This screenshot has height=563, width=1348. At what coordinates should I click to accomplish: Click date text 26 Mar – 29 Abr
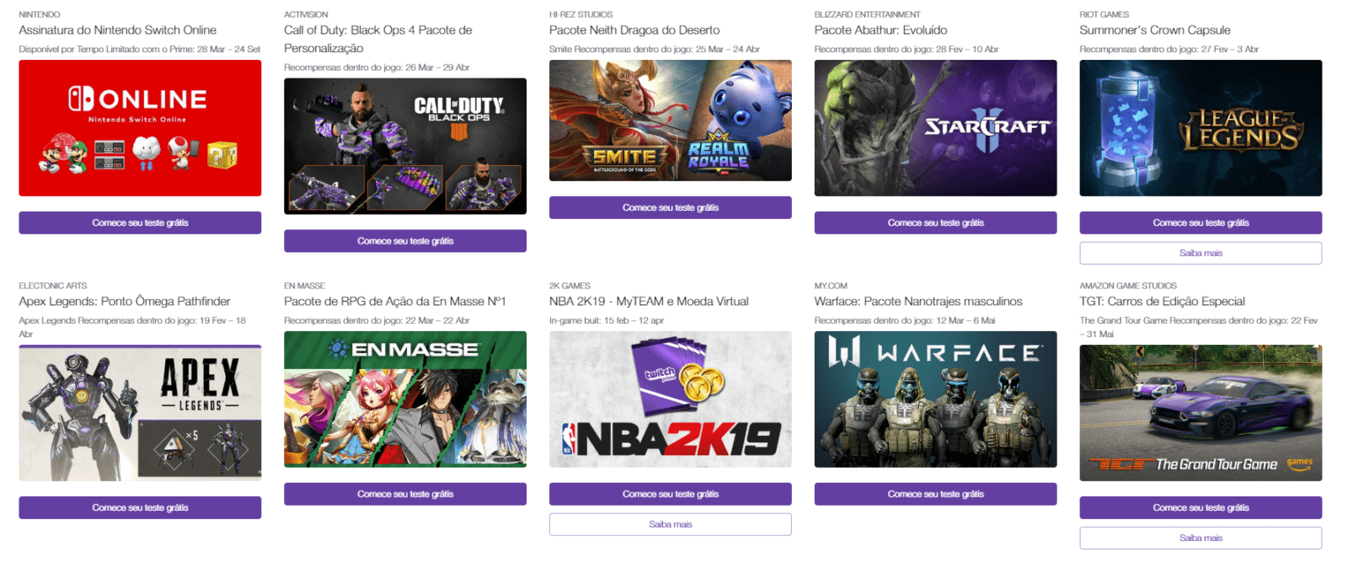click(437, 67)
